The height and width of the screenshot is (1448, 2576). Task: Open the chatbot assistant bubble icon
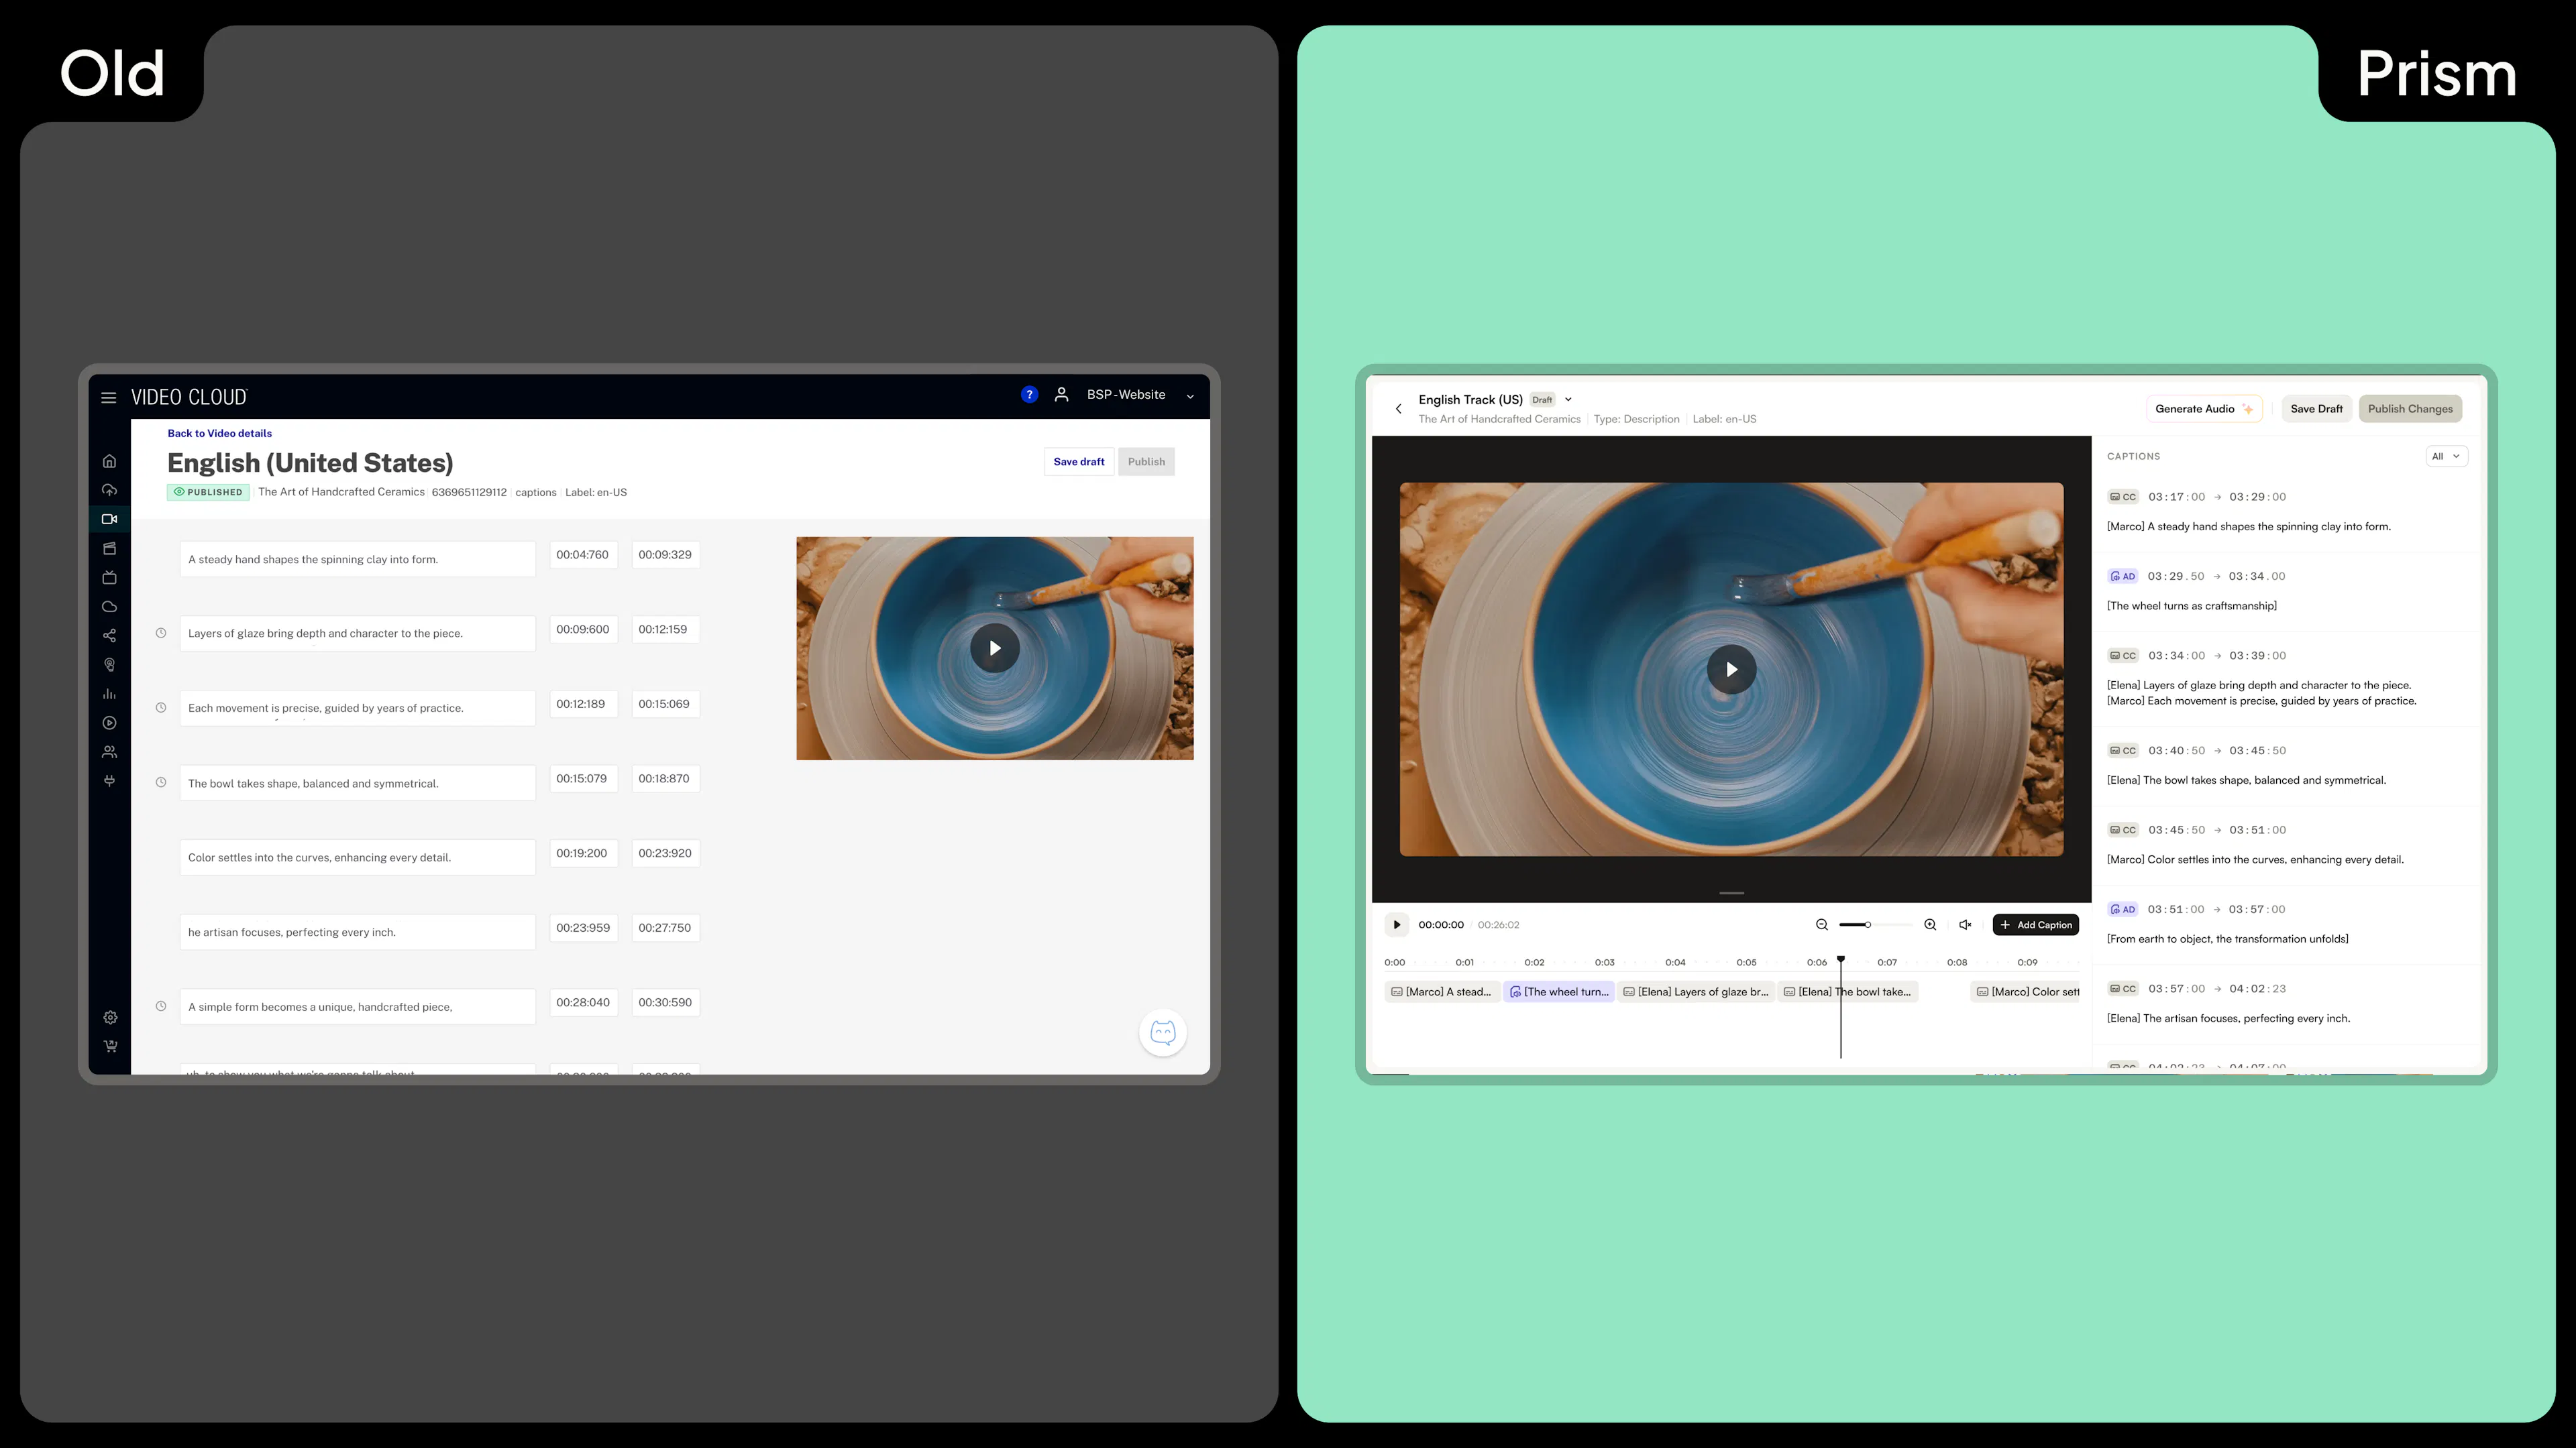pos(1162,1032)
